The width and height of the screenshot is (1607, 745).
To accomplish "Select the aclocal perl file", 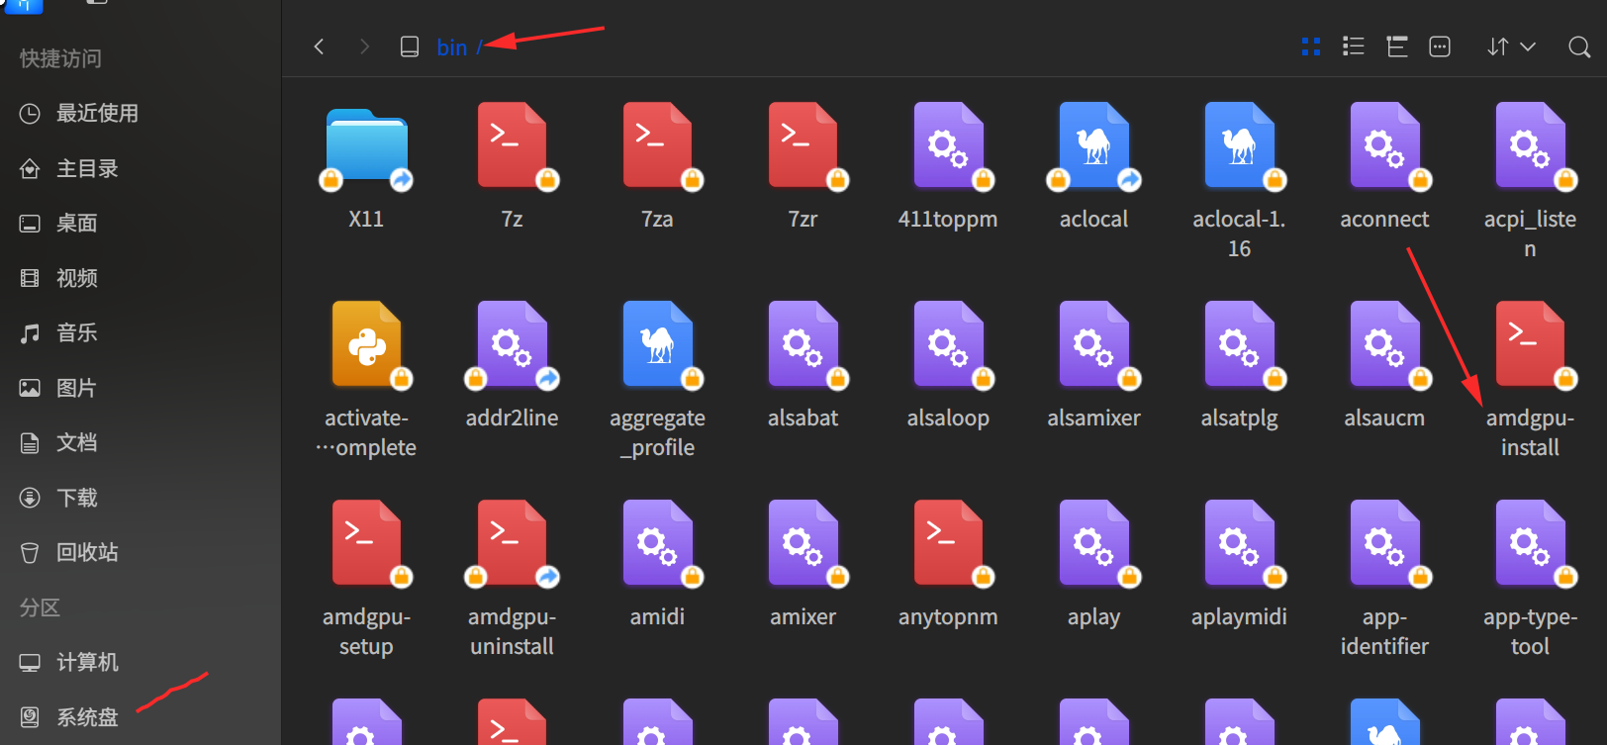I will [1093, 146].
